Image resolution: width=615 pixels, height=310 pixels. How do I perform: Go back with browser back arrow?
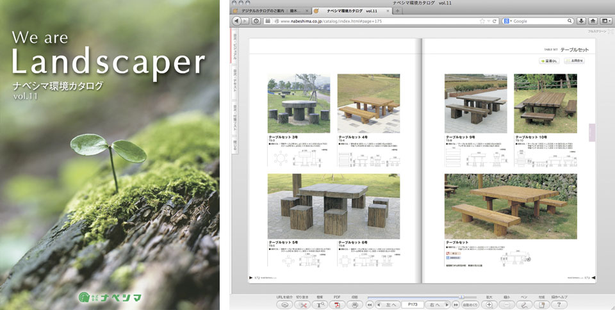(236, 21)
